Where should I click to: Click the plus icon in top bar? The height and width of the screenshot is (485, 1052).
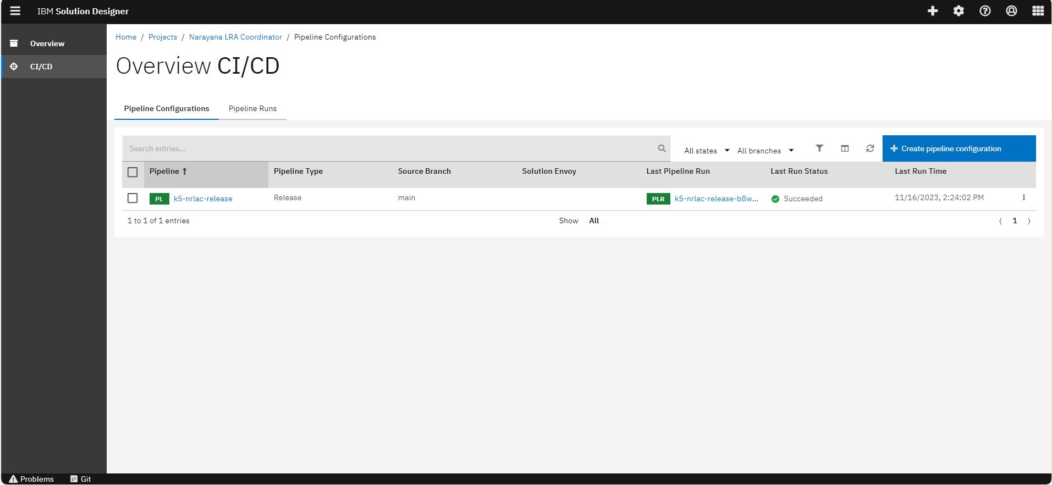pos(933,11)
